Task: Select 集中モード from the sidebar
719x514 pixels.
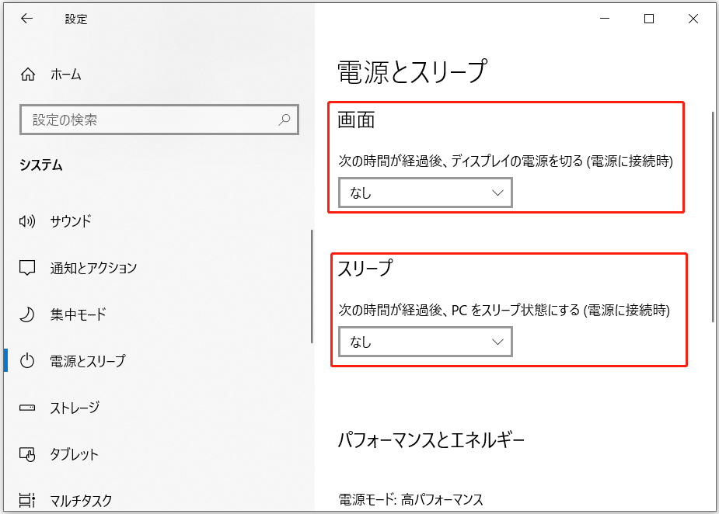Action: click(x=78, y=314)
